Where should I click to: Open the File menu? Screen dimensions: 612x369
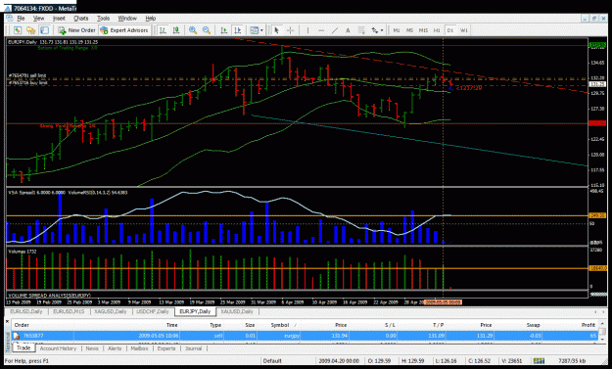[x=21, y=18]
